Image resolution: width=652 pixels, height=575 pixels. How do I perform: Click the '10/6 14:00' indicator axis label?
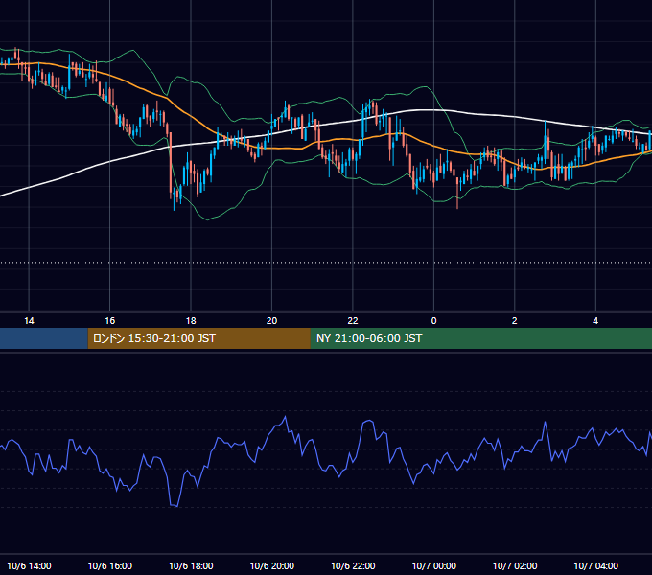click(x=29, y=565)
